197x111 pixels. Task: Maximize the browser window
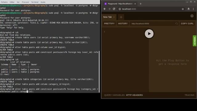pos(191,2)
